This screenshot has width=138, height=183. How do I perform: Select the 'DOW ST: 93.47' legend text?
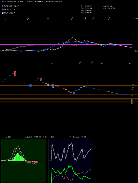[11, 6]
